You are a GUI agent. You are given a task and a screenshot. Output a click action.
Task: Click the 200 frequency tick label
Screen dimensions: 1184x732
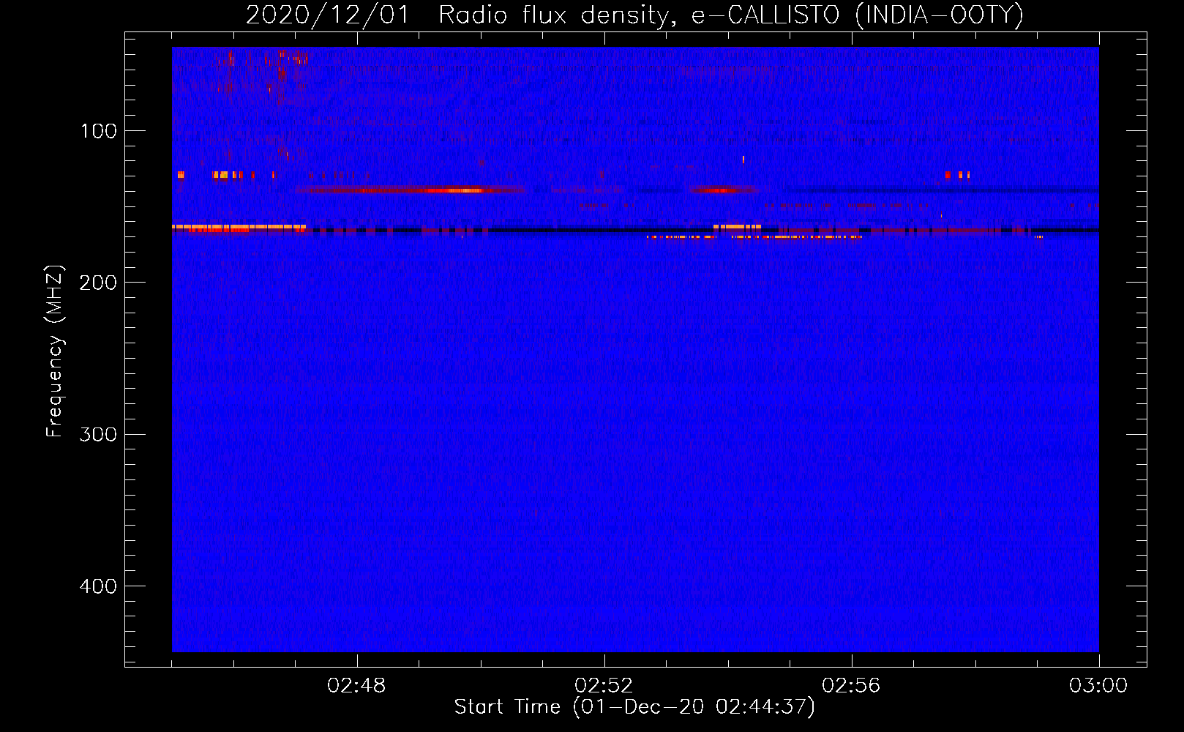click(x=98, y=283)
